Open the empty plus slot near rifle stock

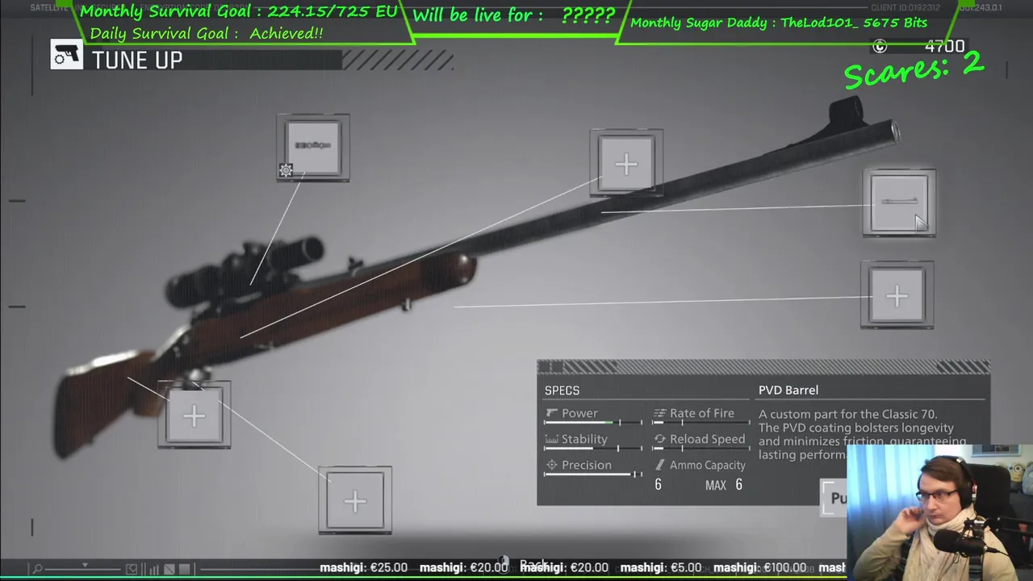tap(194, 416)
